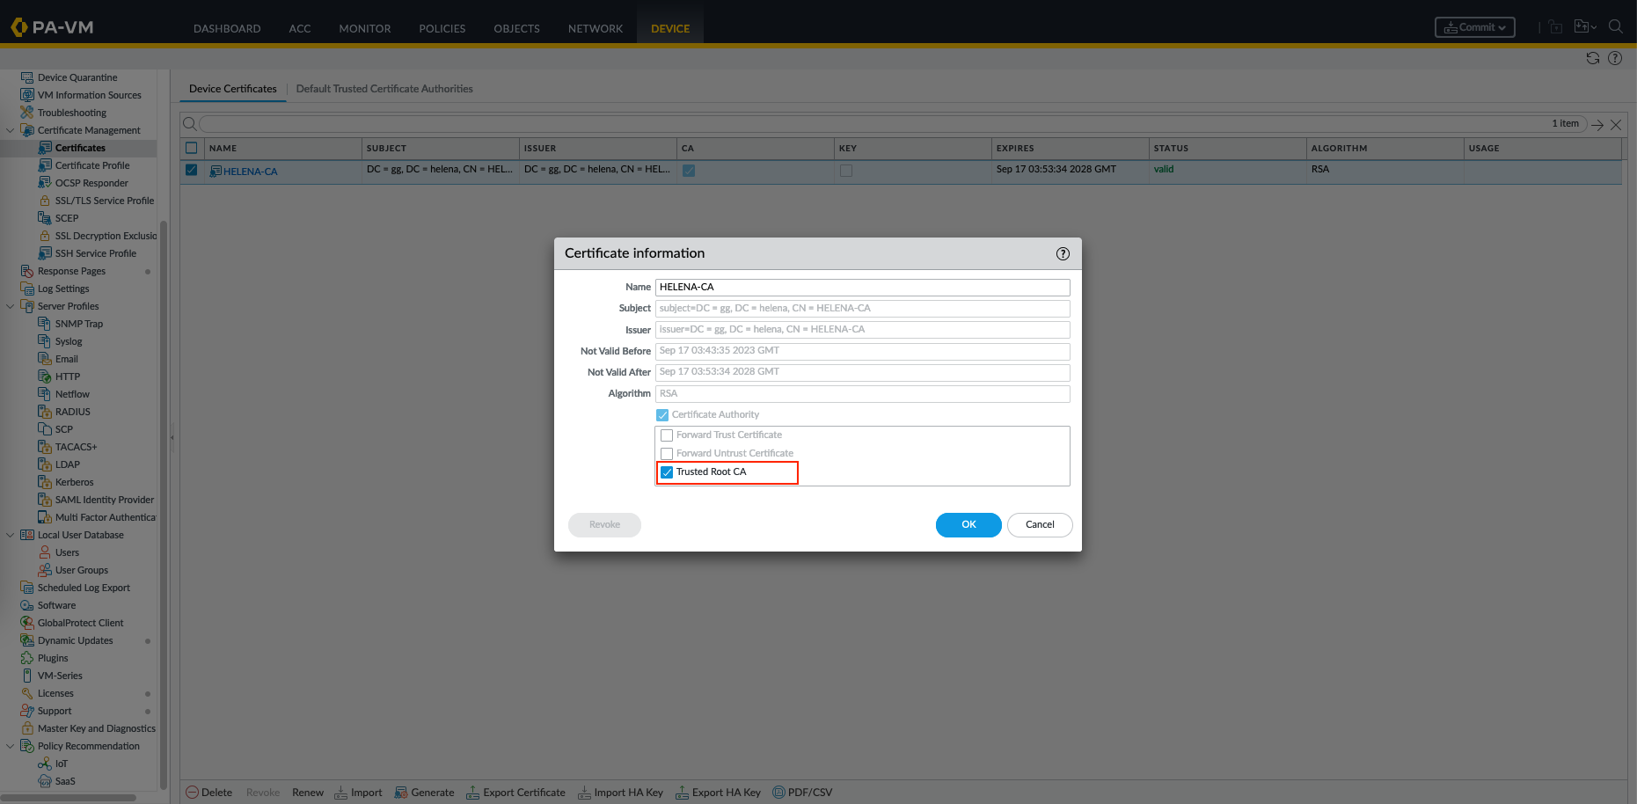This screenshot has height=804, width=1637.
Task: Uncheck the Trusted Root CA checkbox
Action: (x=667, y=472)
